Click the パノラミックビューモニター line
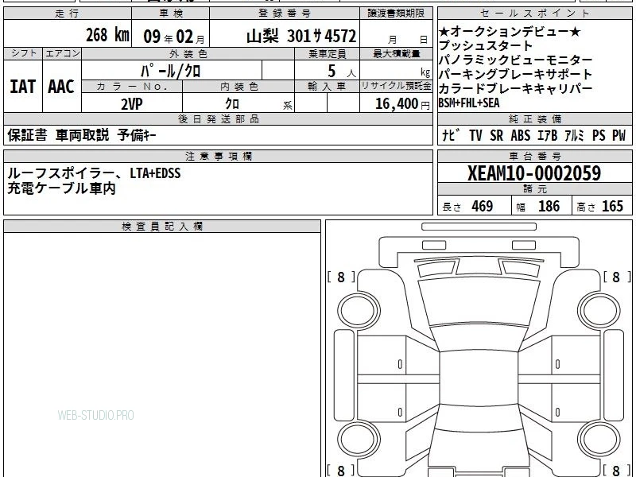 (x=515, y=60)
